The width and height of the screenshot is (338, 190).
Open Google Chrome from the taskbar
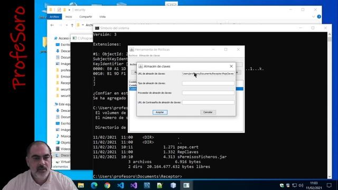click(107, 185)
